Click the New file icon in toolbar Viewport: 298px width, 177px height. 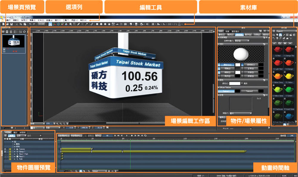click(x=3, y=24)
